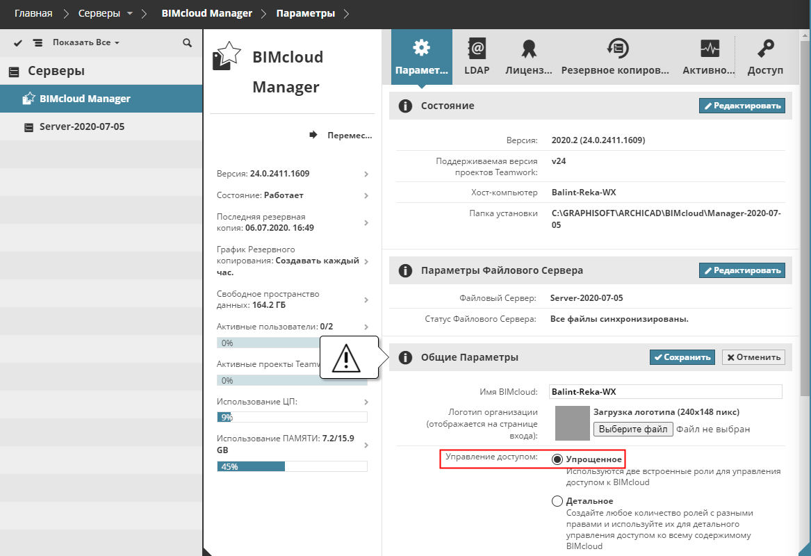Click the checkmark select-all icon
811x556 pixels.
[x=18, y=43]
